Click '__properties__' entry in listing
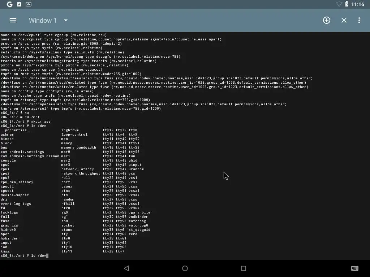Viewport: 370px width, 277px height. 16,130
